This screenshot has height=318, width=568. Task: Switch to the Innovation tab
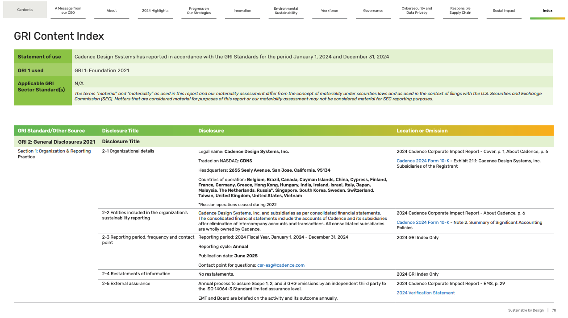pos(242,10)
